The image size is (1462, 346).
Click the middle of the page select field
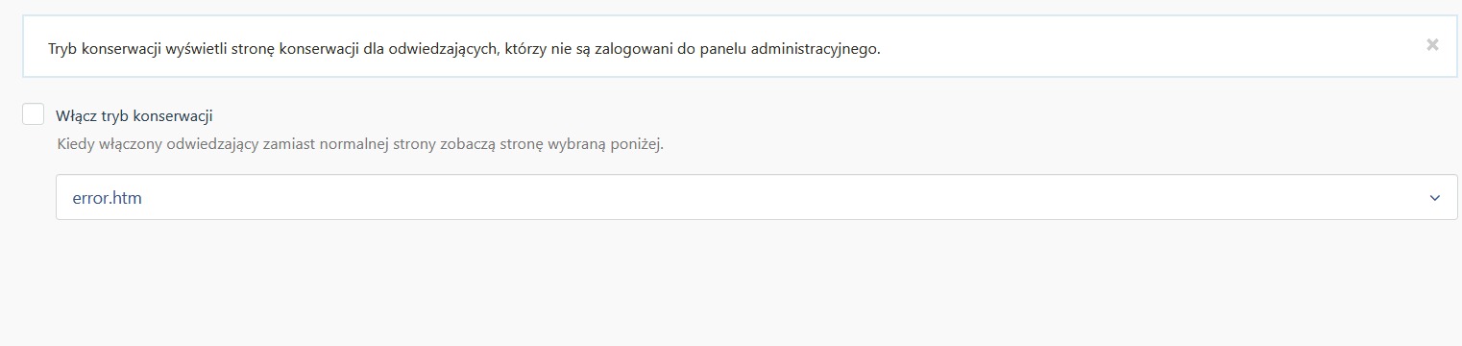point(757,197)
